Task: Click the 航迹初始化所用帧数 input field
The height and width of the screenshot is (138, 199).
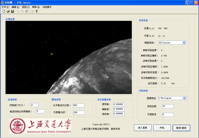Action: 40,111
